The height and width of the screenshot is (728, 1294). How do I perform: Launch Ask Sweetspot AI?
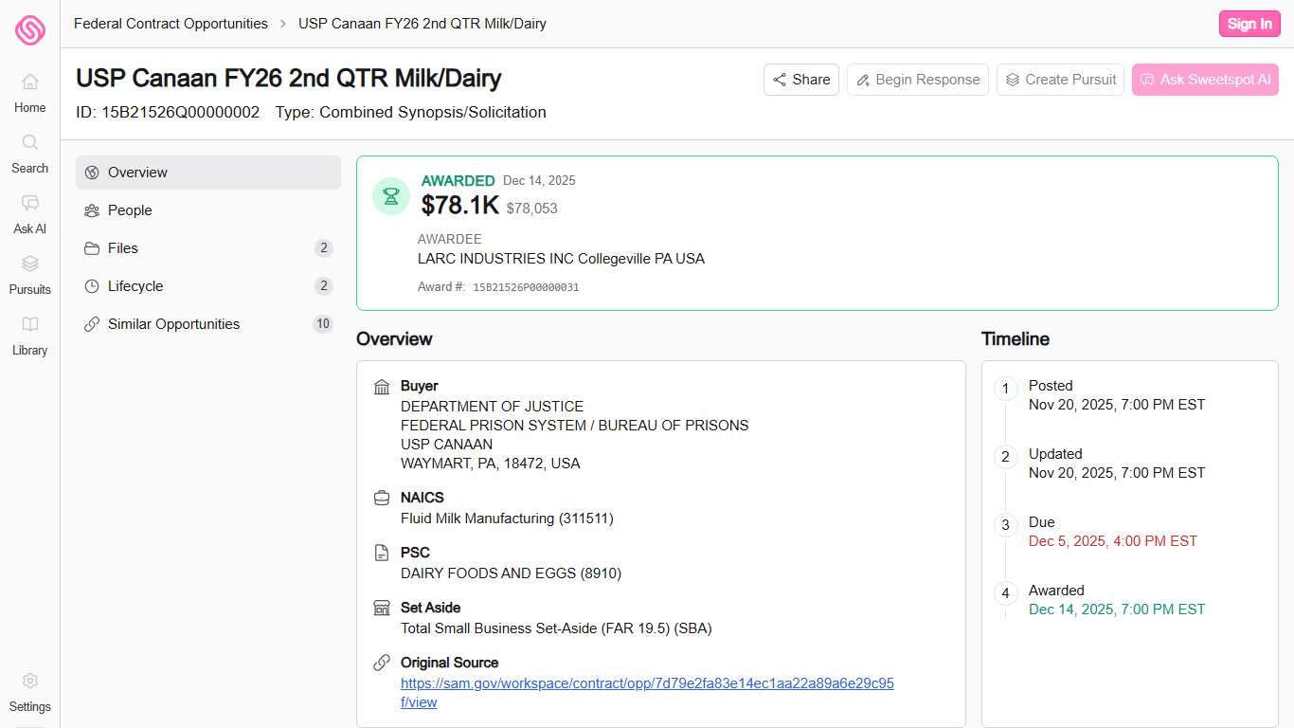coord(1205,80)
